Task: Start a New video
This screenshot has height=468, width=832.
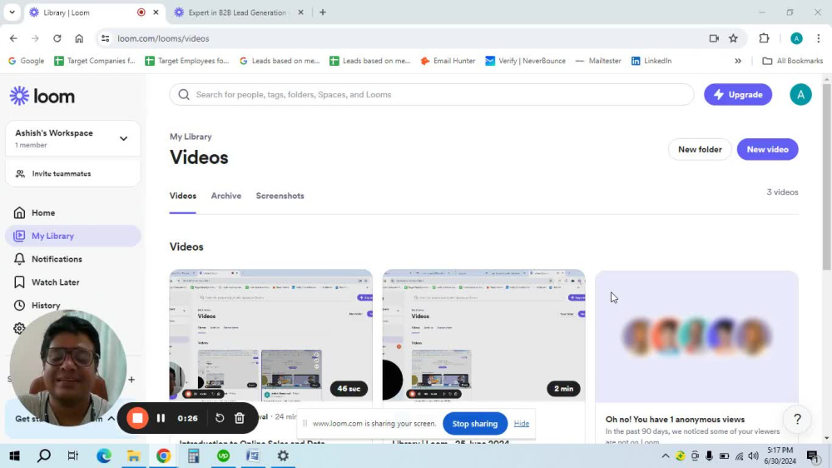Action: pyautogui.click(x=767, y=149)
